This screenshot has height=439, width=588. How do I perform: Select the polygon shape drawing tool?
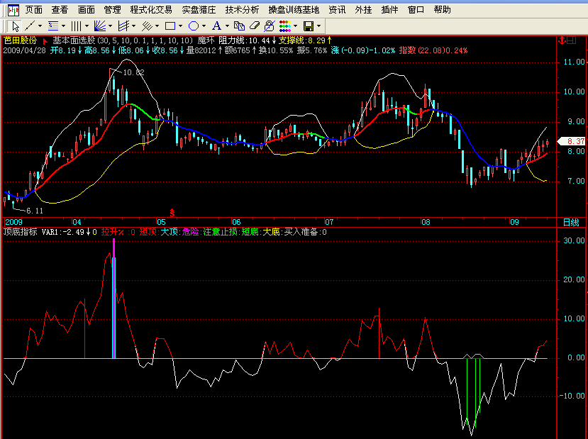pyautogui.click(x=194, y=26)
